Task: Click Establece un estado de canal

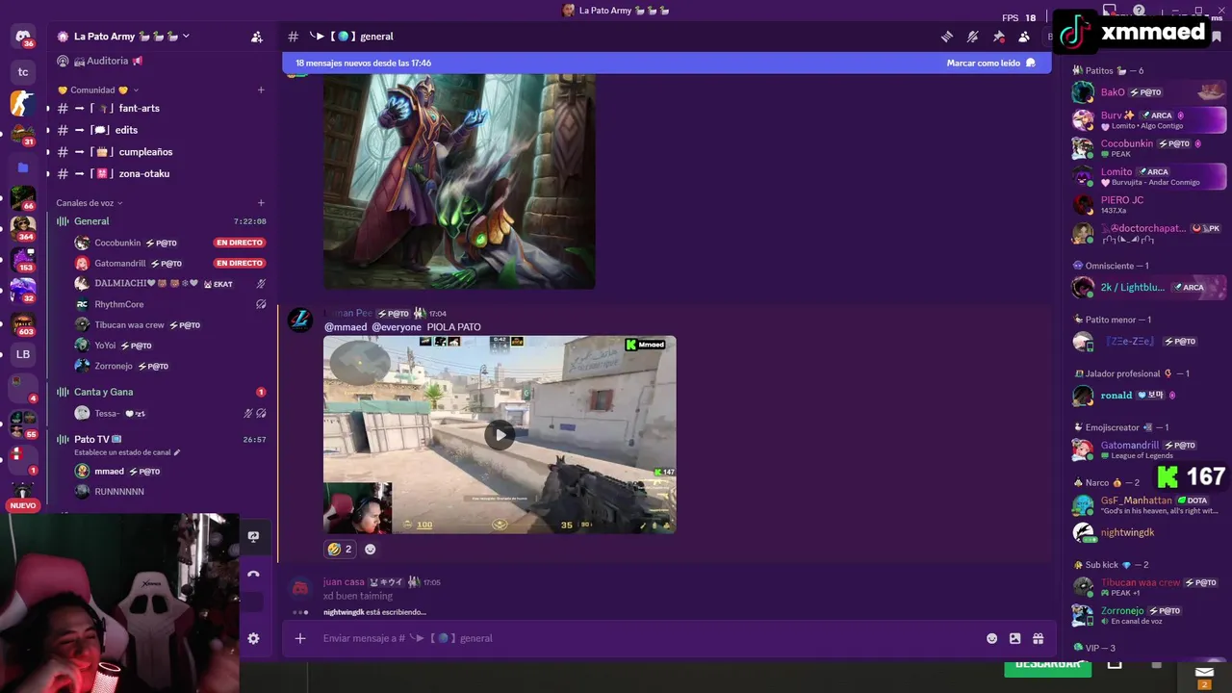Action: (x=127, y=452)
